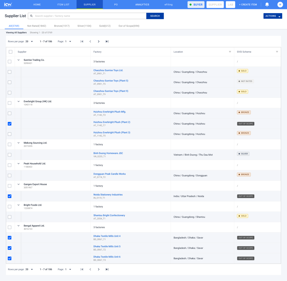
Task: Tick the select-all checkbox in the table header
Action: pos(11,52)
